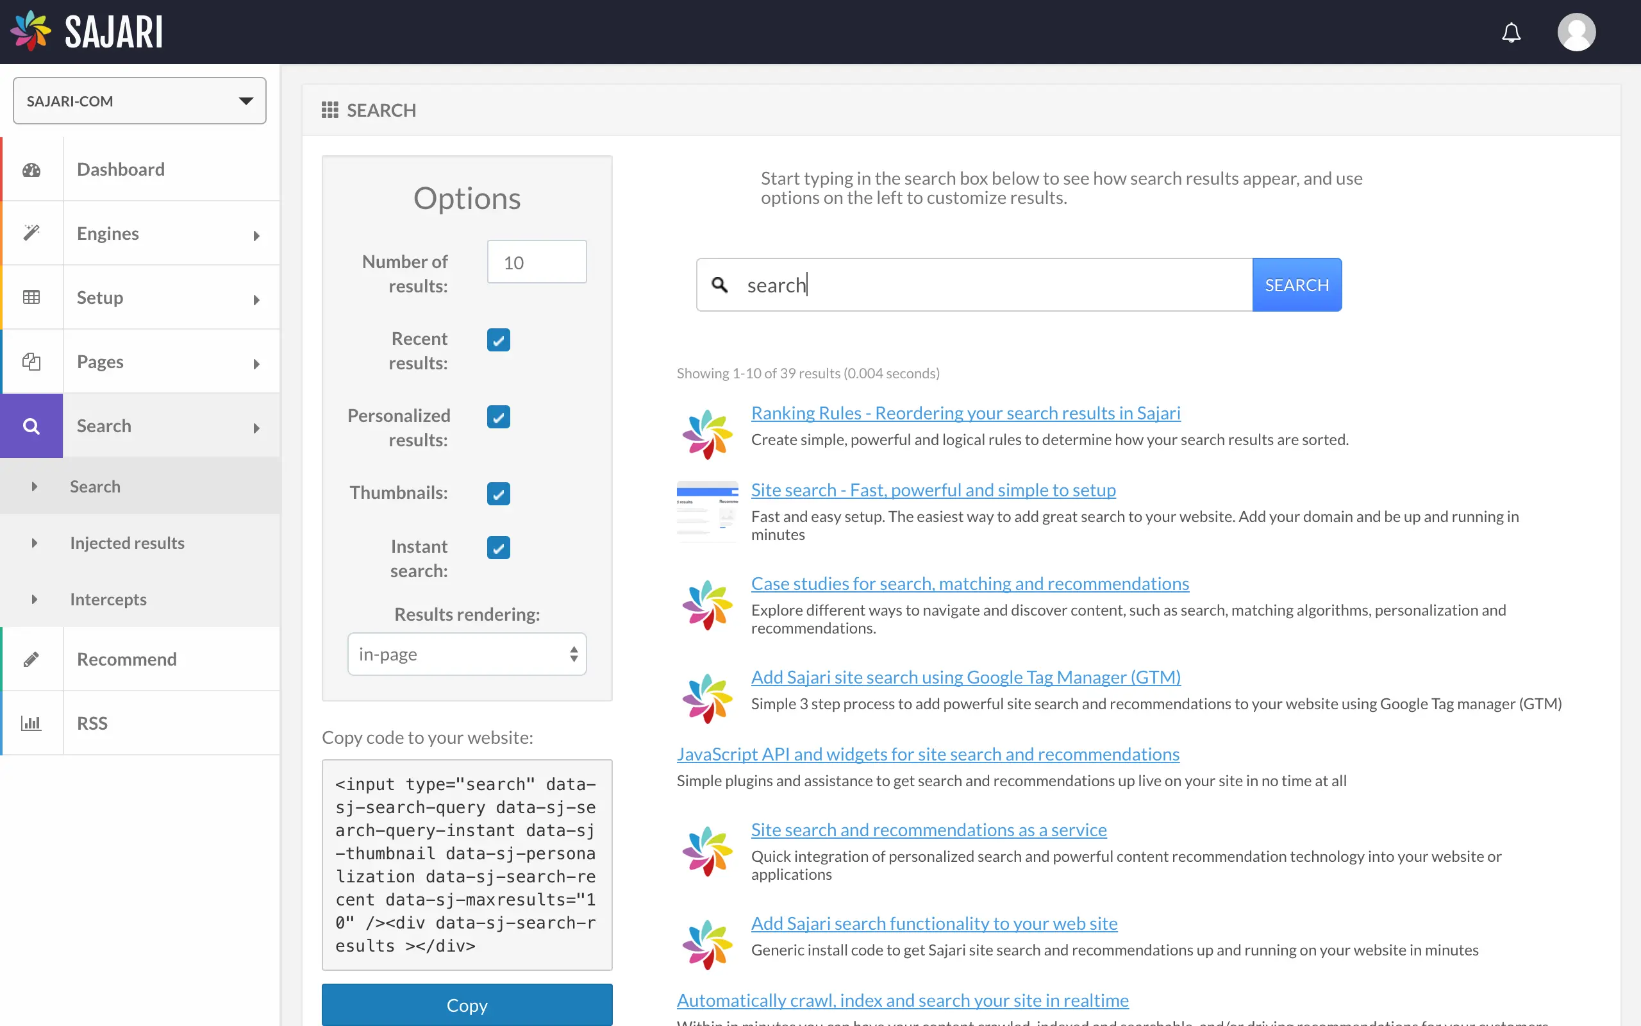Viewport: 1641px width, 1026px height.
Task: Open JavaScript API and widgets link
Action: coord(928,754)
